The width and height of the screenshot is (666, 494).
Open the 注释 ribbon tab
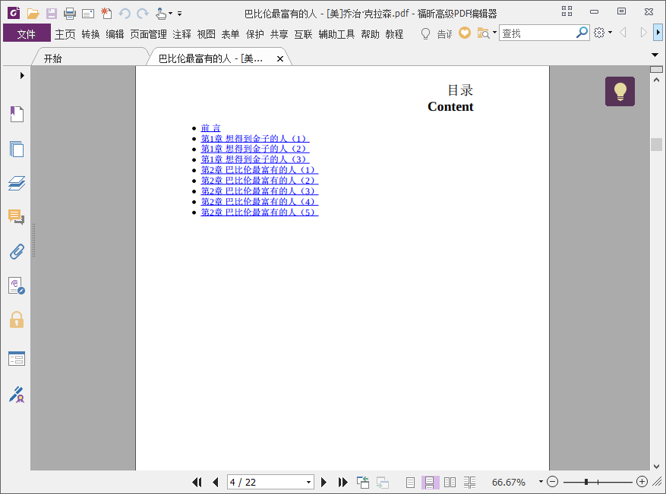(x=181, y=34)
